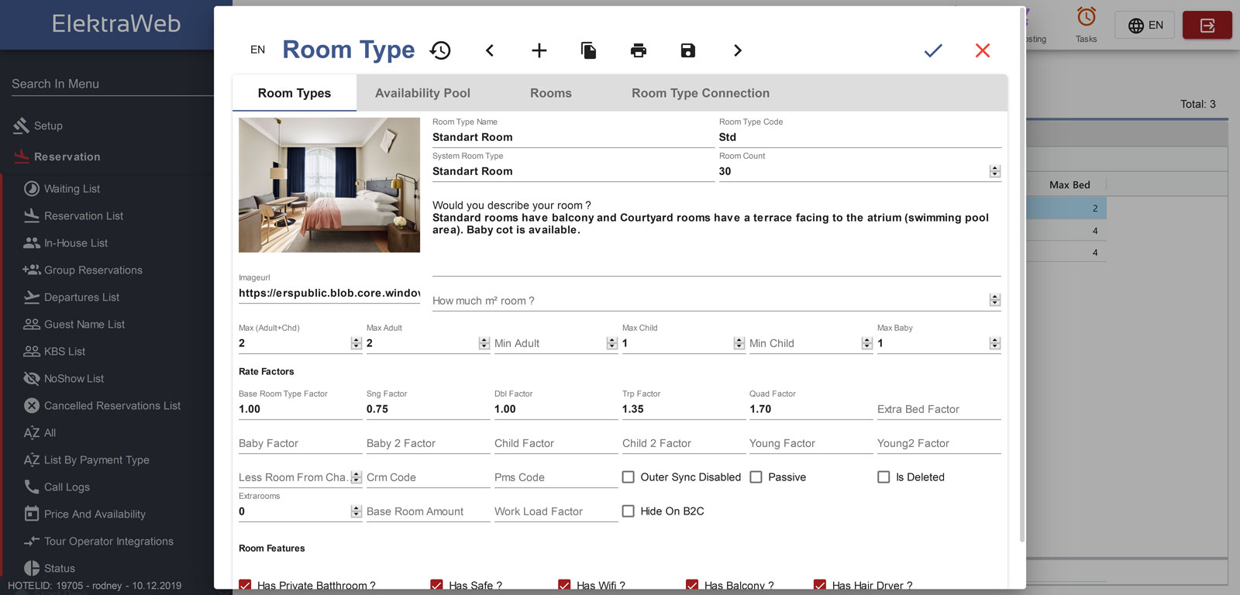Uncheck Has Balcony feature
Screen dimensions: 1240x595
pyautogui.click(x=692, y=585)
